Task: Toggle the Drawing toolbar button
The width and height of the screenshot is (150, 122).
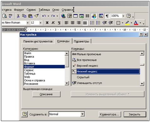Action: coord(94,16)
